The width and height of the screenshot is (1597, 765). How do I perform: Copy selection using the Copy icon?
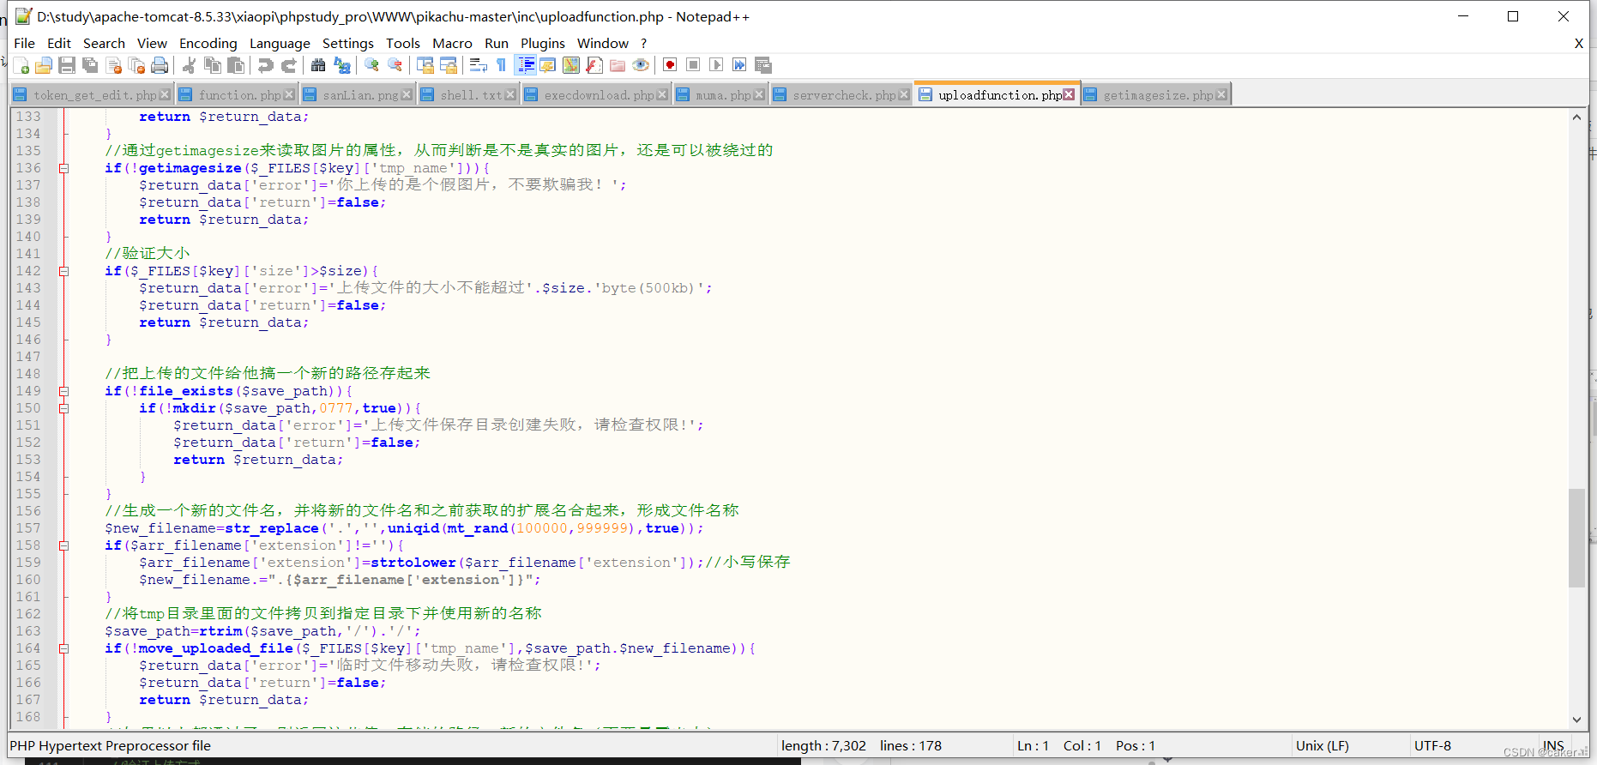(213, 65)
